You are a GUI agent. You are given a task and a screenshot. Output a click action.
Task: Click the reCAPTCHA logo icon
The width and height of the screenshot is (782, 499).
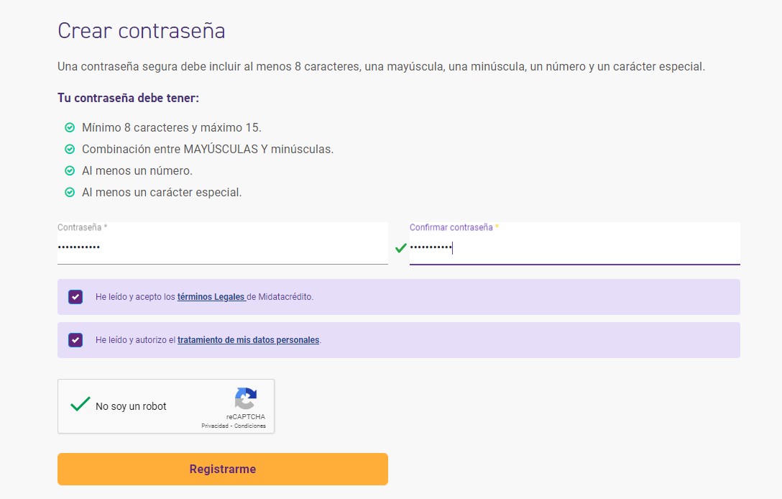click(x=245, y=399)
